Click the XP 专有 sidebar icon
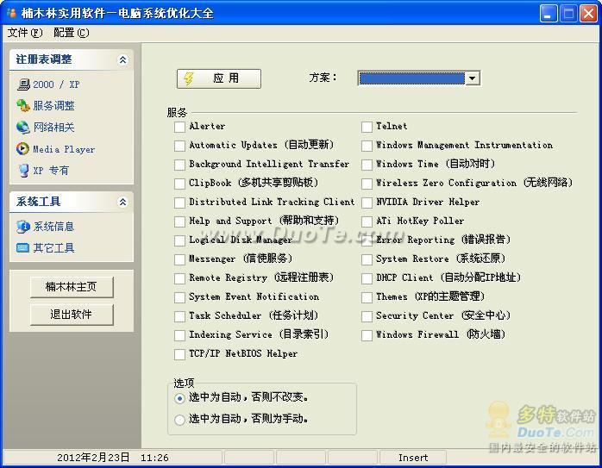 click(x=23, y=171)
